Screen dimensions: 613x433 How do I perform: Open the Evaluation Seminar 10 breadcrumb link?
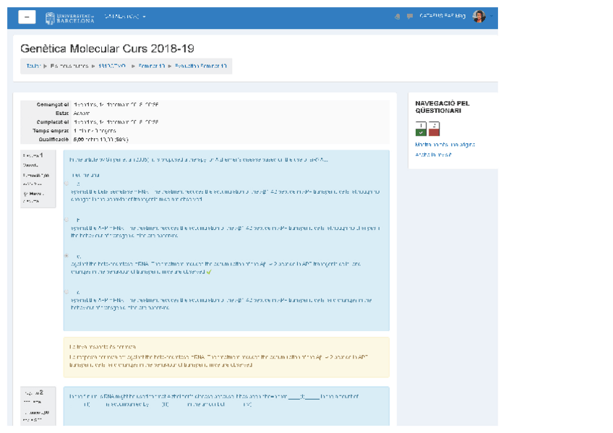[x=200, y=66]
